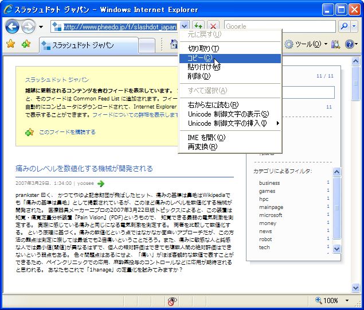Click the subscribe star-plus icon in feed box
This screenshot has width=364, height=310.
[29, 133]
